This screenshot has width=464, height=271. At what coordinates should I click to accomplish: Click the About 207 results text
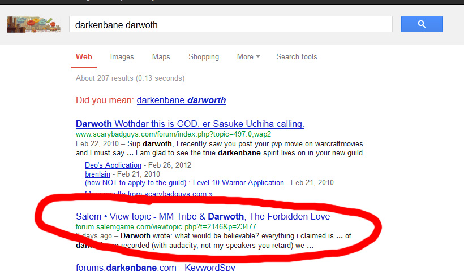(x=130, y=78)
